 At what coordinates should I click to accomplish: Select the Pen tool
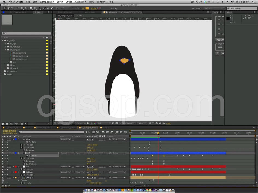[x=35, y=8]
